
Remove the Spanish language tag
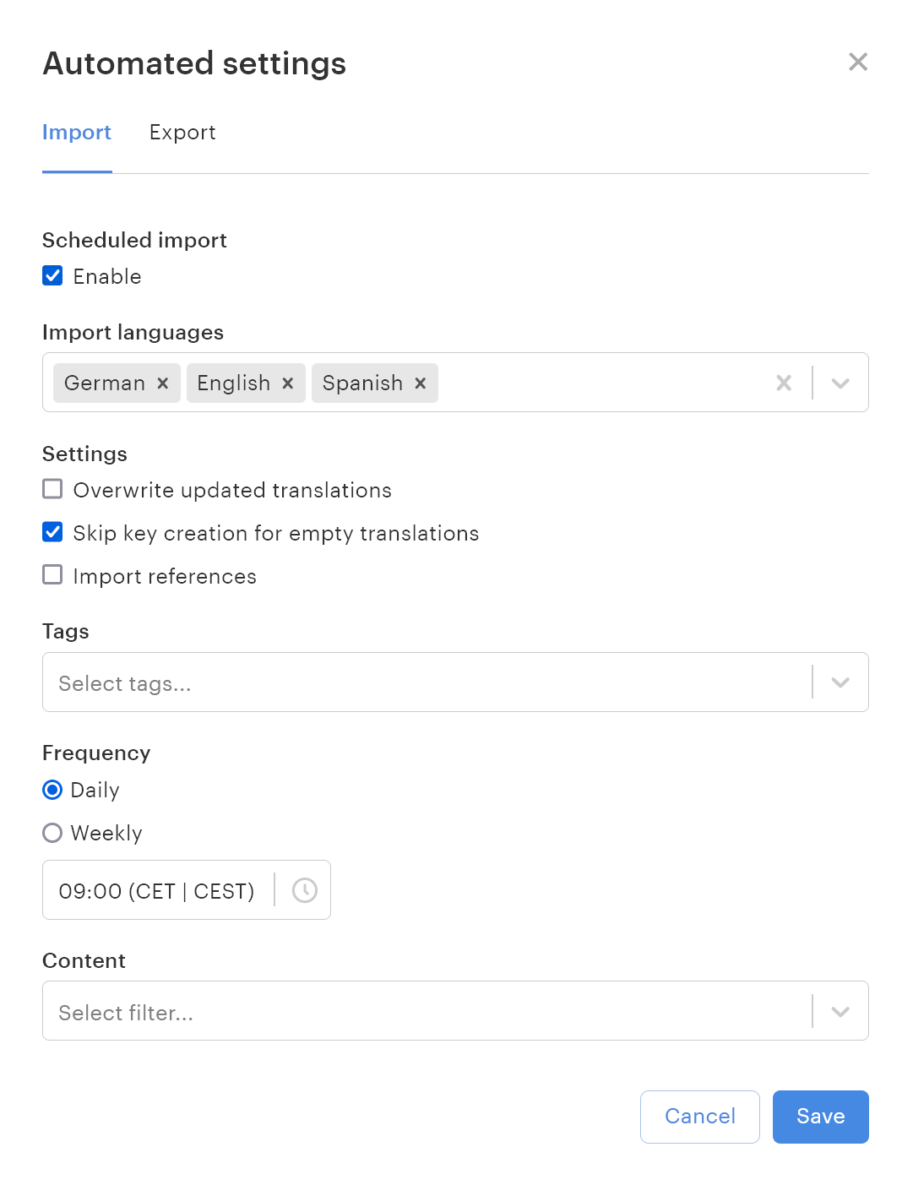coord(421,383)
